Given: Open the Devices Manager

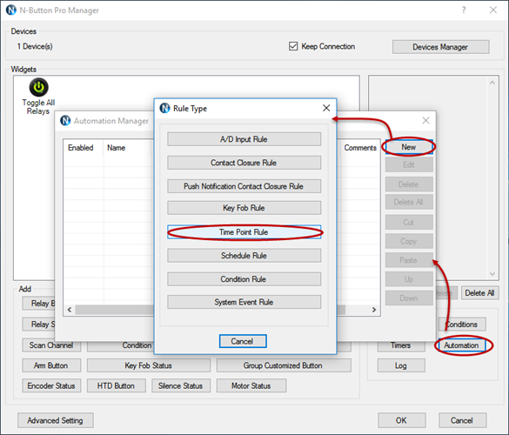Looking at the screenshot, I should (440, 47).
